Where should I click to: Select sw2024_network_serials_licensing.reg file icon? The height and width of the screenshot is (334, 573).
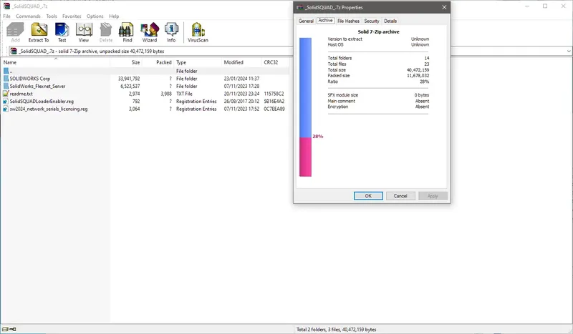(6, 109)
